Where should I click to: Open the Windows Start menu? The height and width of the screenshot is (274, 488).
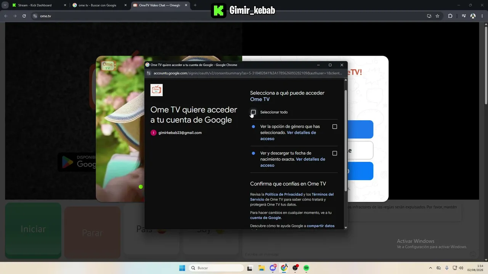tap(182, 268)
